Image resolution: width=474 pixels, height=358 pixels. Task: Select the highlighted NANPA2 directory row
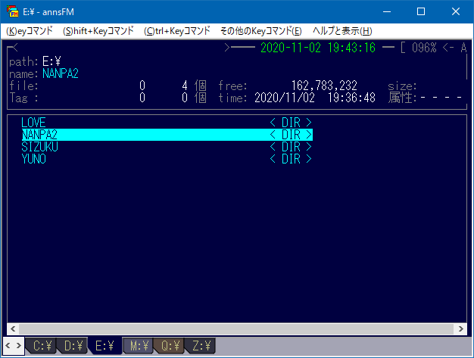point(167,135)
